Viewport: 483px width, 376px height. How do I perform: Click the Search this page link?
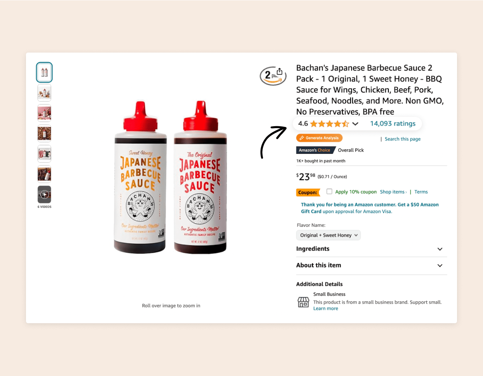point(402,139)
